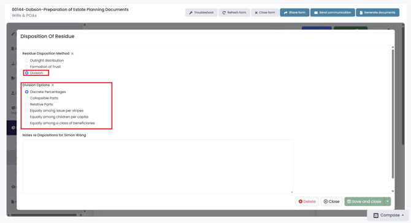Click Save and close button
This screenshot has height=223, width=411.
click(x=364, y=202)
